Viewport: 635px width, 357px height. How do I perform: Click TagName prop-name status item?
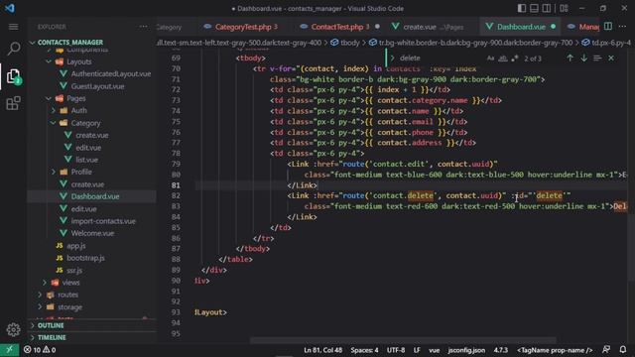(555, 350)
